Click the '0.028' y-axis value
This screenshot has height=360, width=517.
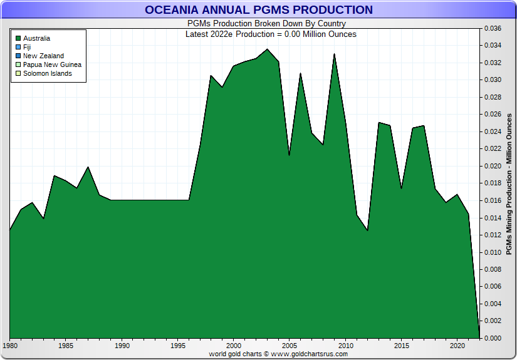click(x=493, y=97)
